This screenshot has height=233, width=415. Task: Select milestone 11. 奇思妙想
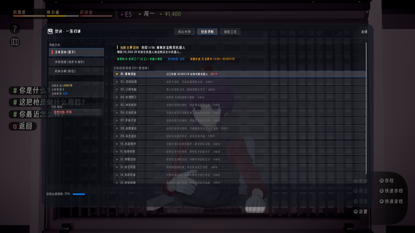coord(239,152)
